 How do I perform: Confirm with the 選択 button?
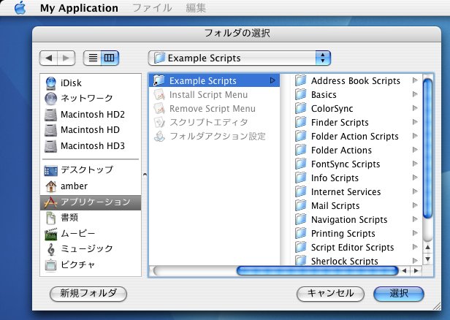point(399,294)
